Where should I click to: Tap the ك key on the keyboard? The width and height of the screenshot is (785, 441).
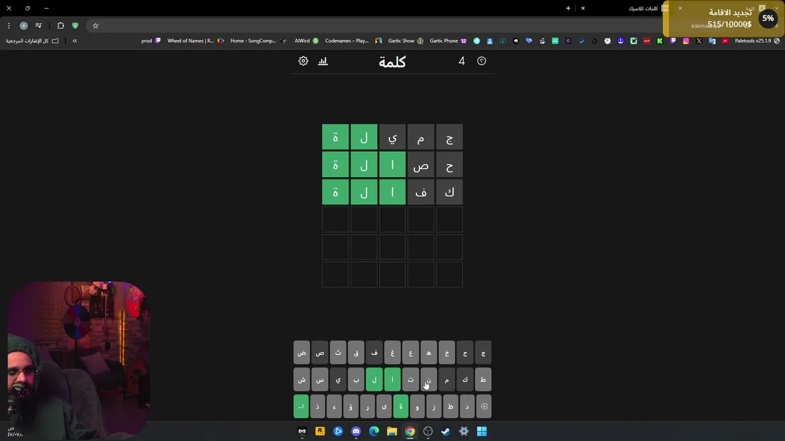coord(465,380)
